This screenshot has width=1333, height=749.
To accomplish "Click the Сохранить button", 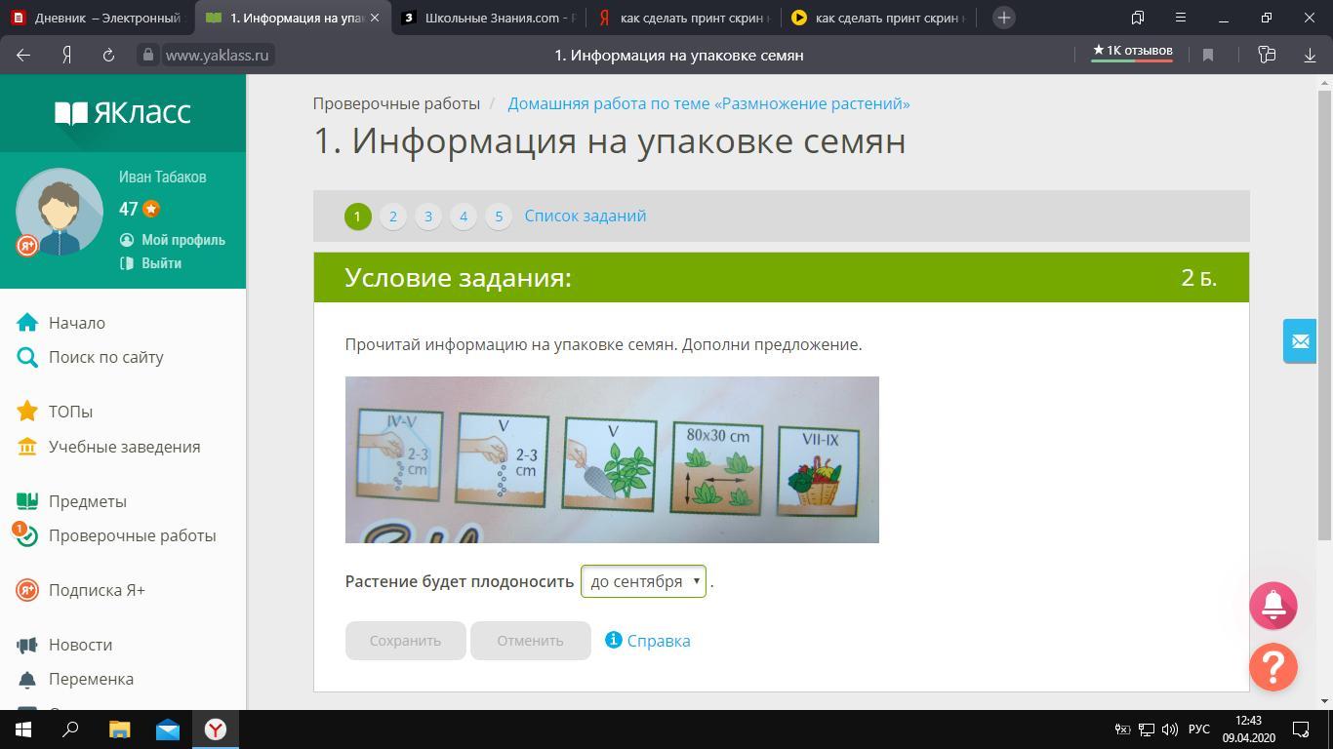I will [x=405, y=641].
